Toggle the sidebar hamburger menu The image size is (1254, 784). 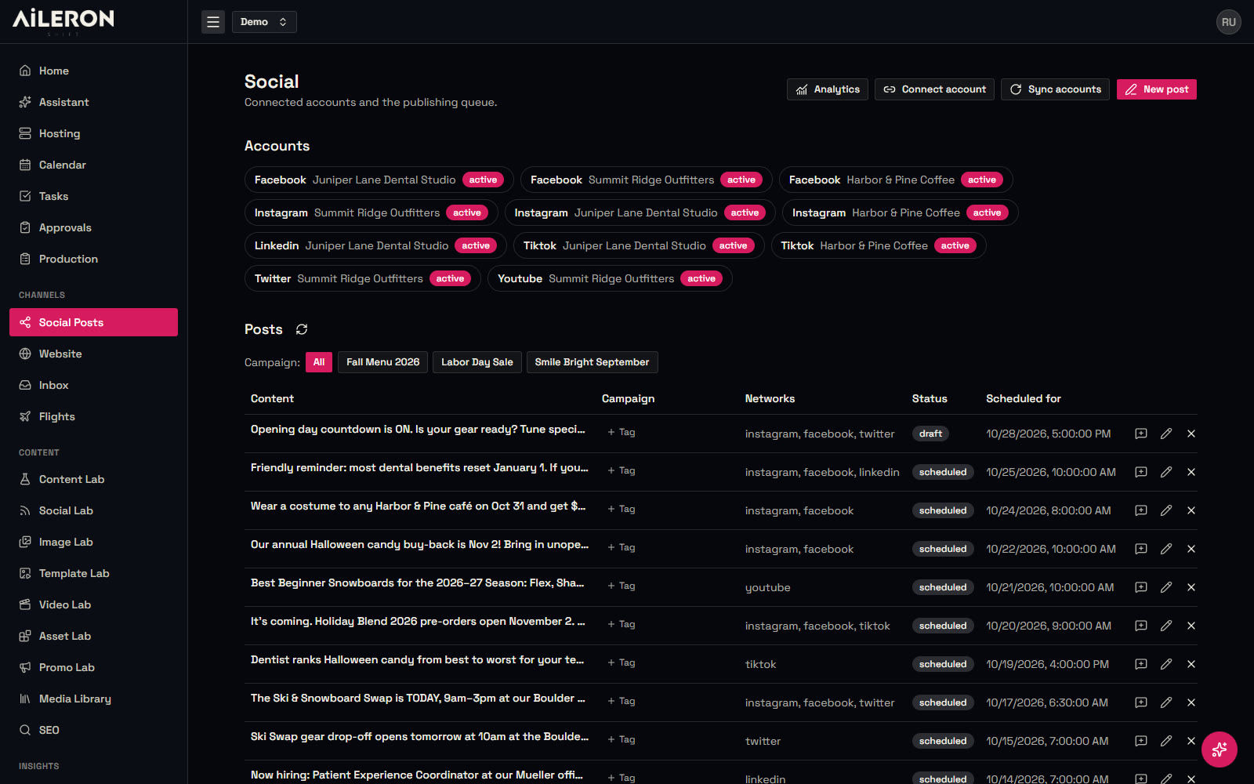click(x=212, y=22)
